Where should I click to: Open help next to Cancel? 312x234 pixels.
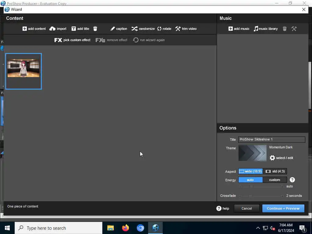click(223, 208)
